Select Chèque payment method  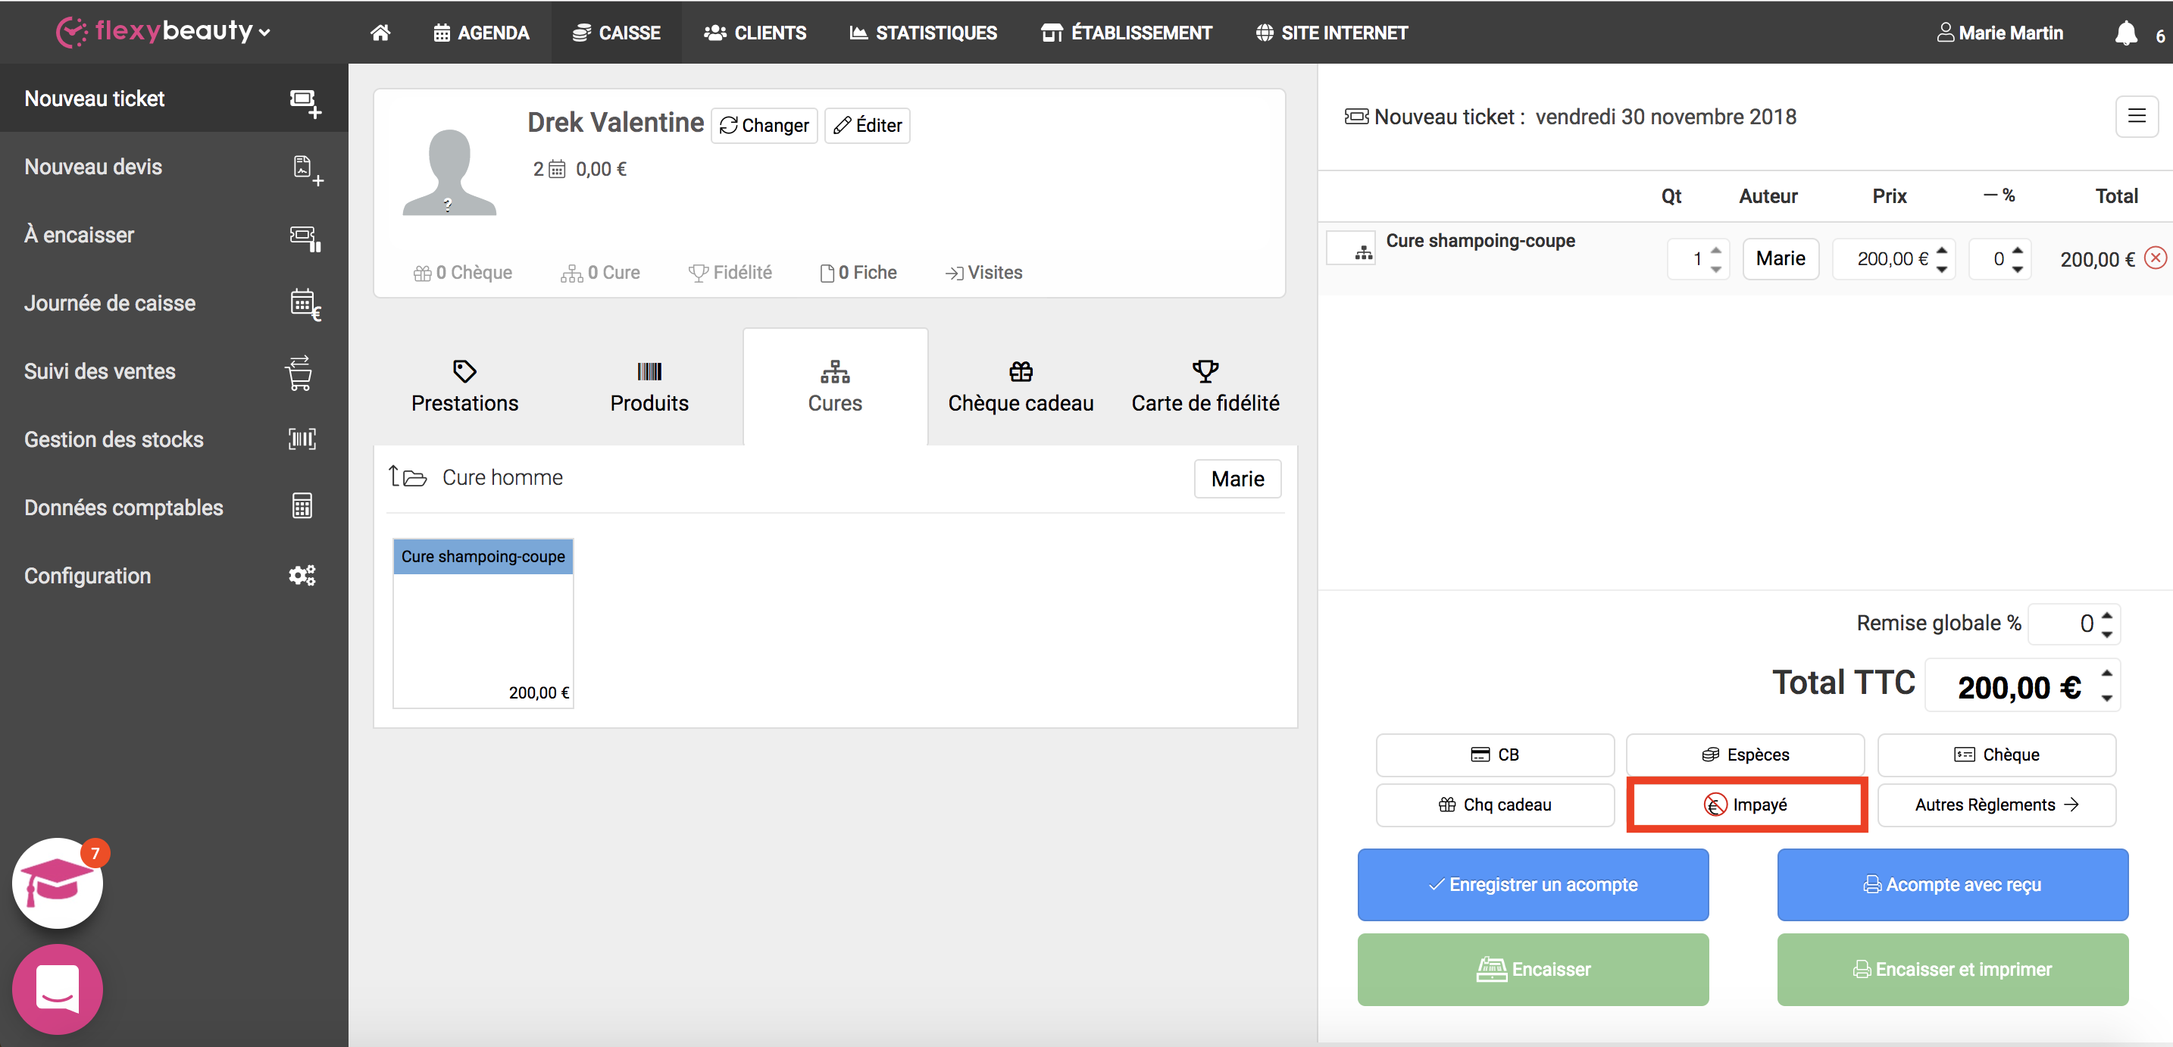pos(1996,755)
